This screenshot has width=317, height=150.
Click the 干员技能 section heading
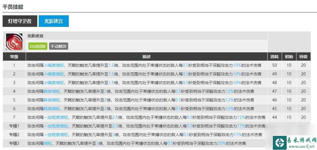tap(13, 7)
